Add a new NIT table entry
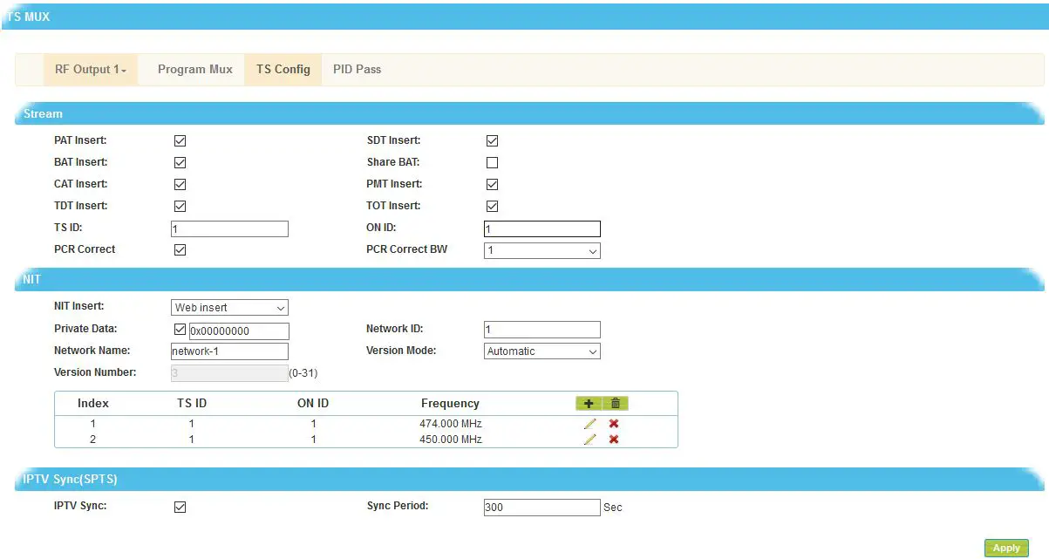The height and width of the screenshot is (559, 1049). point(589,404)
